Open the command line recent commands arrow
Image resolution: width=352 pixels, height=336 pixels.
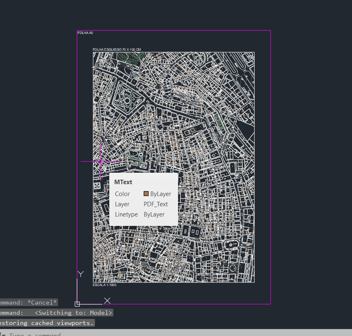click(x=3, y=334)
